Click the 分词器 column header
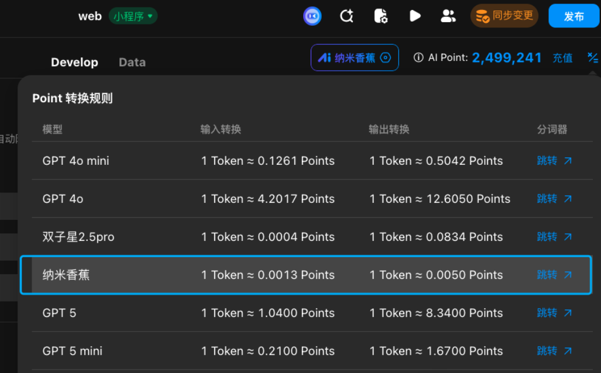The width and height of the screenshot is (601, 373). [552, 129]
